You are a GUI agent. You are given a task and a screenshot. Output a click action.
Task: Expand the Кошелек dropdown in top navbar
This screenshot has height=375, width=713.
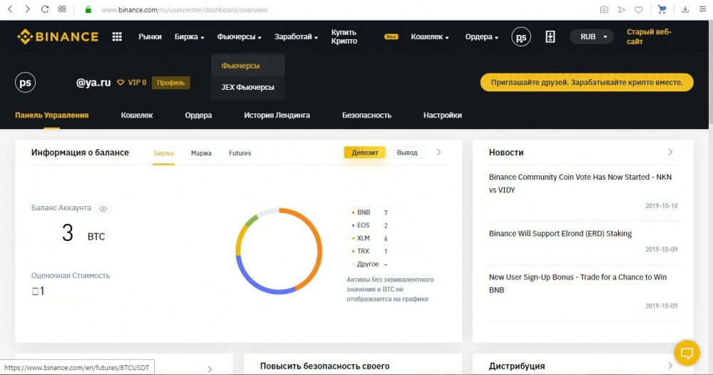click(x=430, y=37)
